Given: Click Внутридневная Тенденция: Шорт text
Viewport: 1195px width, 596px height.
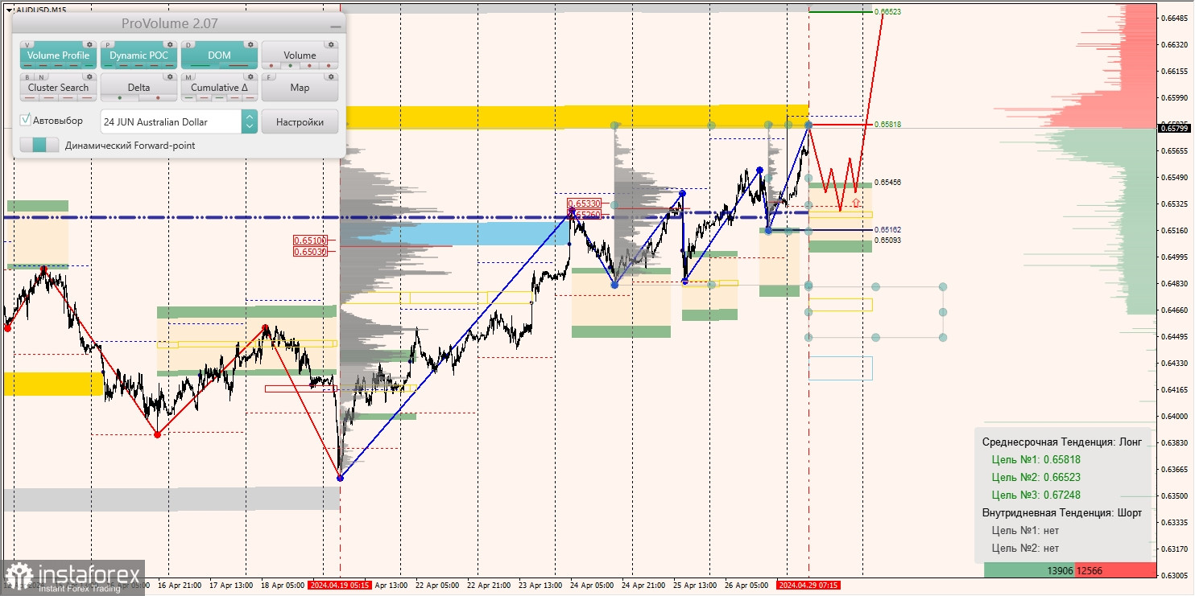Looking at the screenshot, I should (x=1061, y=512).
